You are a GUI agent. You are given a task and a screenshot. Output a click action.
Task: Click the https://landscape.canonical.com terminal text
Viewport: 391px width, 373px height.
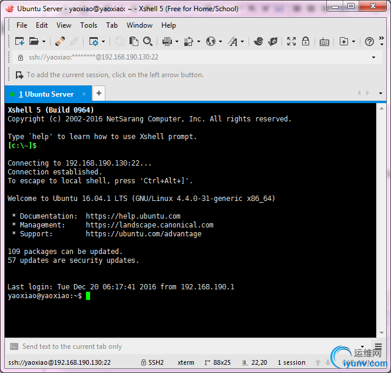pos(150,225)
